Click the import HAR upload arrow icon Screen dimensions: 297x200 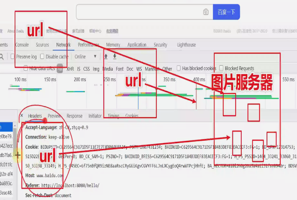point(106,56)
